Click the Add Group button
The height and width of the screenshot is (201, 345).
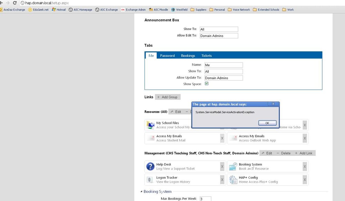[168, 97]
